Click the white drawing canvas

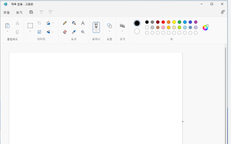coord(96,98)
